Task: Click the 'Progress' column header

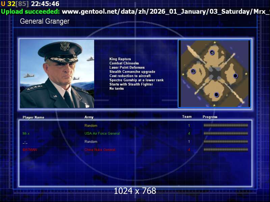Action: pos(210,117)
